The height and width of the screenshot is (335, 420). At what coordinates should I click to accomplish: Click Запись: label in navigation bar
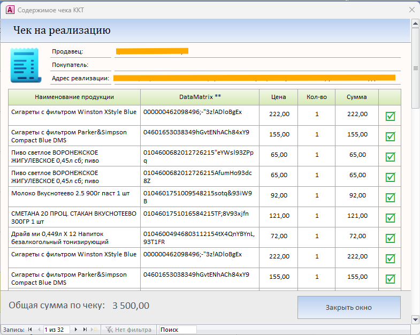click(x=14, y=330)
